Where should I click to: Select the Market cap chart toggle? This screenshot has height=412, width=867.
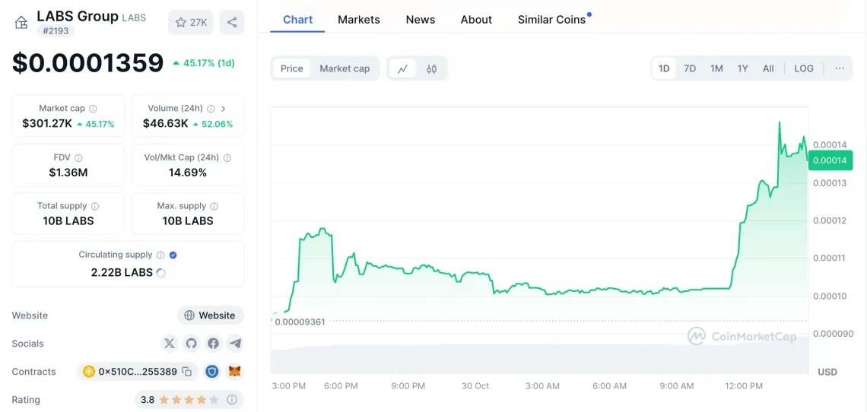[x=345, y=68]
